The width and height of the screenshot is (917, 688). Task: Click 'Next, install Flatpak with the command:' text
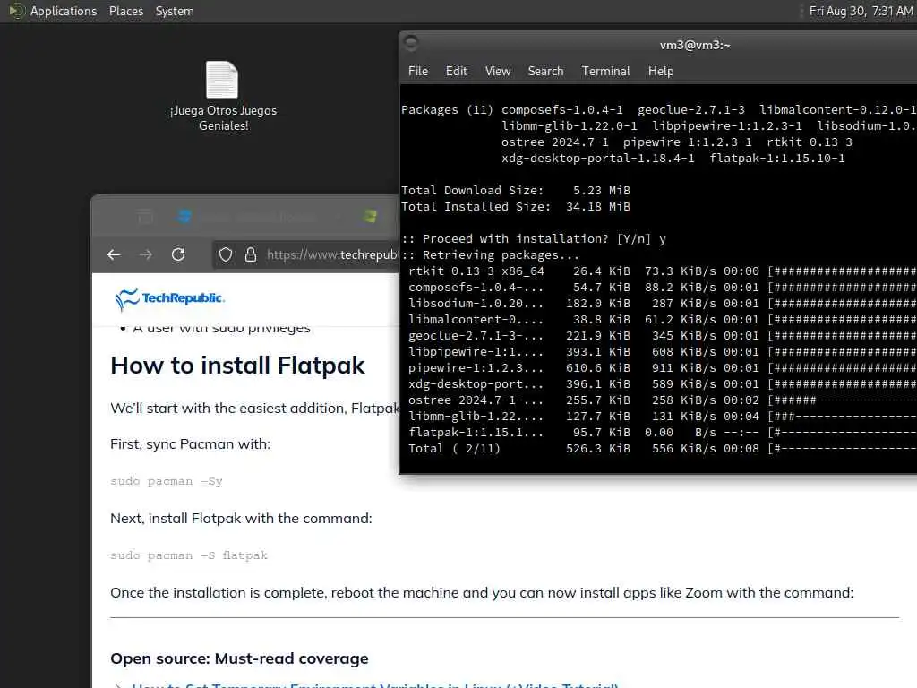241,519
